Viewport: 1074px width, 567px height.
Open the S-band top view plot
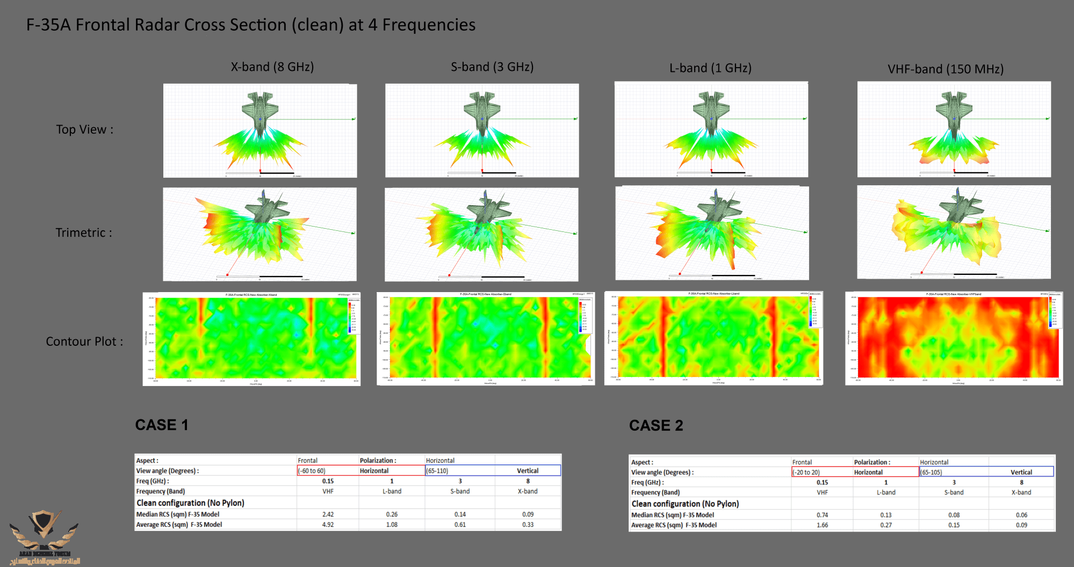click(x=482, y=130)
